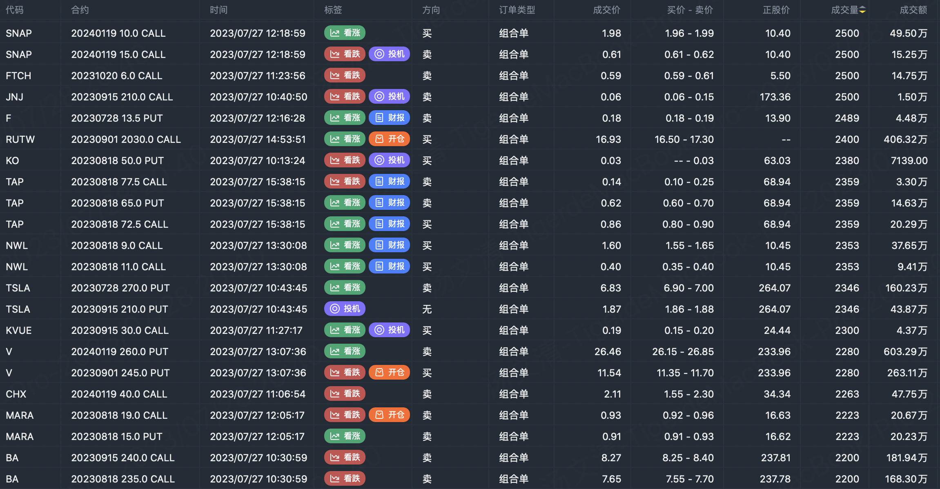Click stock price 173.36
Screen dimensions: 940x489
pyautogui.click(x=775, y=97)
